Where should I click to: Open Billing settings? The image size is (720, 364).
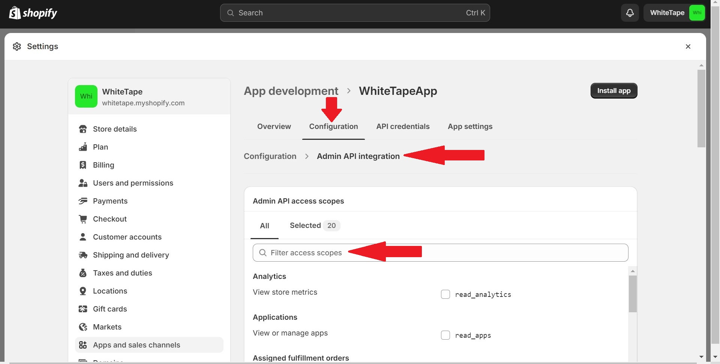coord(149,165)
